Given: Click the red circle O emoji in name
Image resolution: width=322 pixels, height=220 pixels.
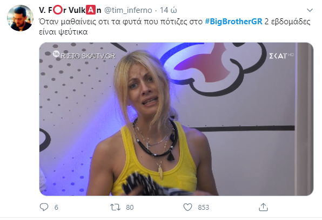Looking at the screenshot, I should coord(57,10).
